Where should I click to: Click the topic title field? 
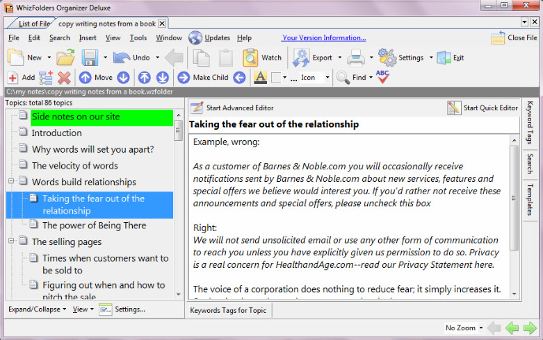pos(354,124)
